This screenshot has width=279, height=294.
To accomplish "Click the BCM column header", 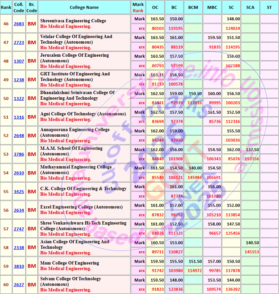I will [193, 7].
